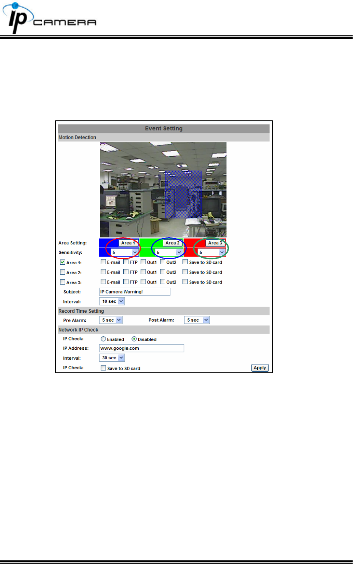This screenshot has width=353, height=564.
Task: Check FTP for Area 2
Action: pyautogui.click(x=126, y=272)
